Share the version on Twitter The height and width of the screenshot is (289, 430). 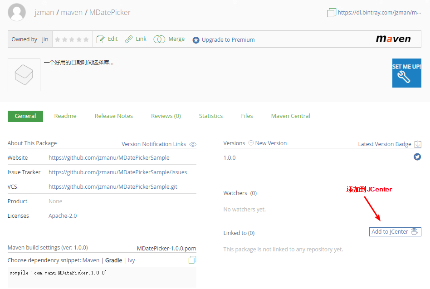point(417,157)
